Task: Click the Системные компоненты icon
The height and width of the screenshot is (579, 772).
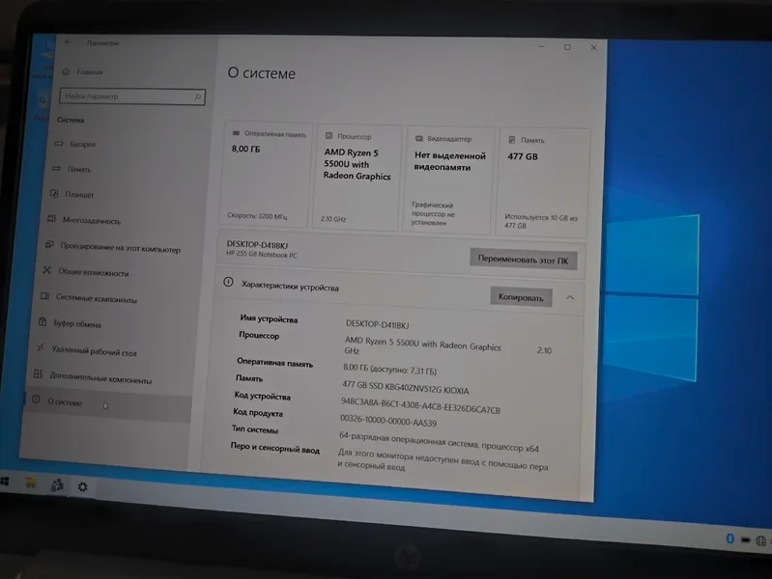Action: tap(44, 296)
